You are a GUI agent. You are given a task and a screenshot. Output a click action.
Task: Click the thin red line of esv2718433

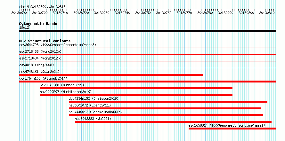coord(147,54)
